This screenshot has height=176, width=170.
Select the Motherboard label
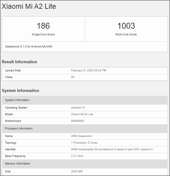coord(13,121)
